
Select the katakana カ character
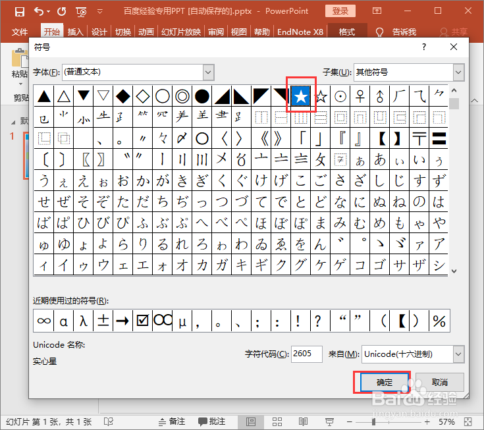coord(202,265)
